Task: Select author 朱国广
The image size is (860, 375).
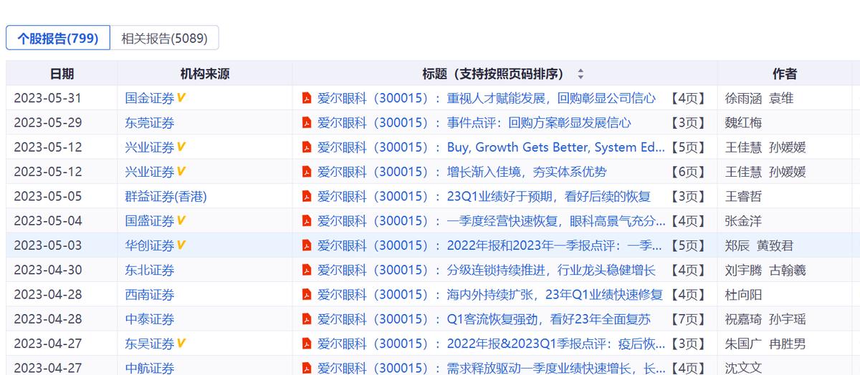Action: pyautogui.click(x=744, y=344)
